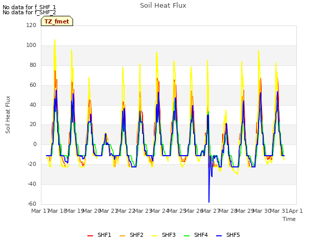Screen dimensions: 327x245
Task: Toggle SHF5 series in legend
Action: click(x=228, y=235)
